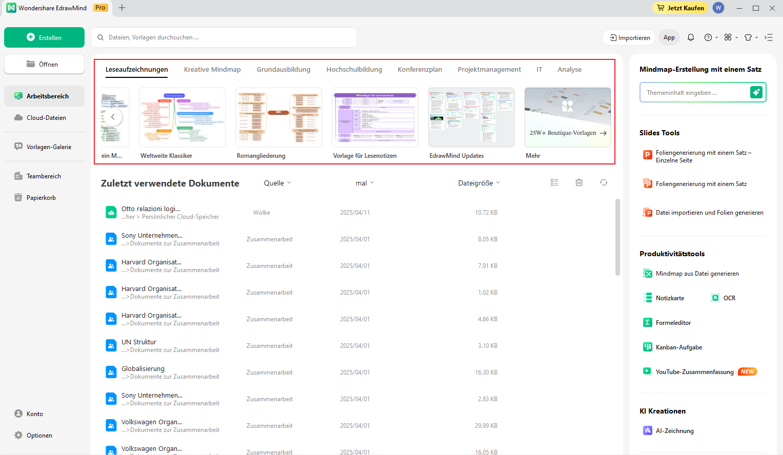
Task: Refresh the recent documents list
Action: coord(604,182)
